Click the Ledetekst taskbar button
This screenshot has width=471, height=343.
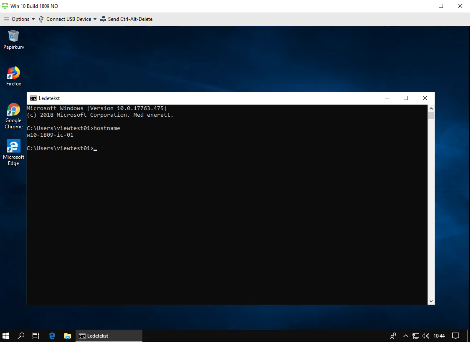pos(109,335)
